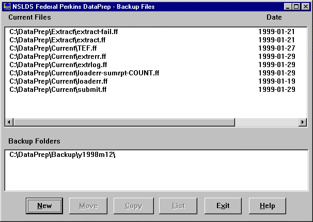Click the Date column header
313x222 pixels.
[274, 18]
